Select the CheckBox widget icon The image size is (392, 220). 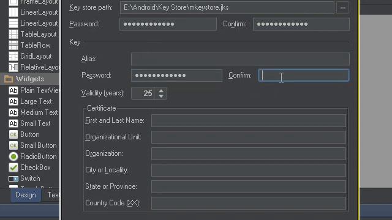point(13,167)
